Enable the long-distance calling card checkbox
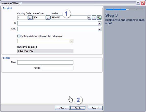The height and width of the screenshot is (112, 146). [x=19, y=36]
